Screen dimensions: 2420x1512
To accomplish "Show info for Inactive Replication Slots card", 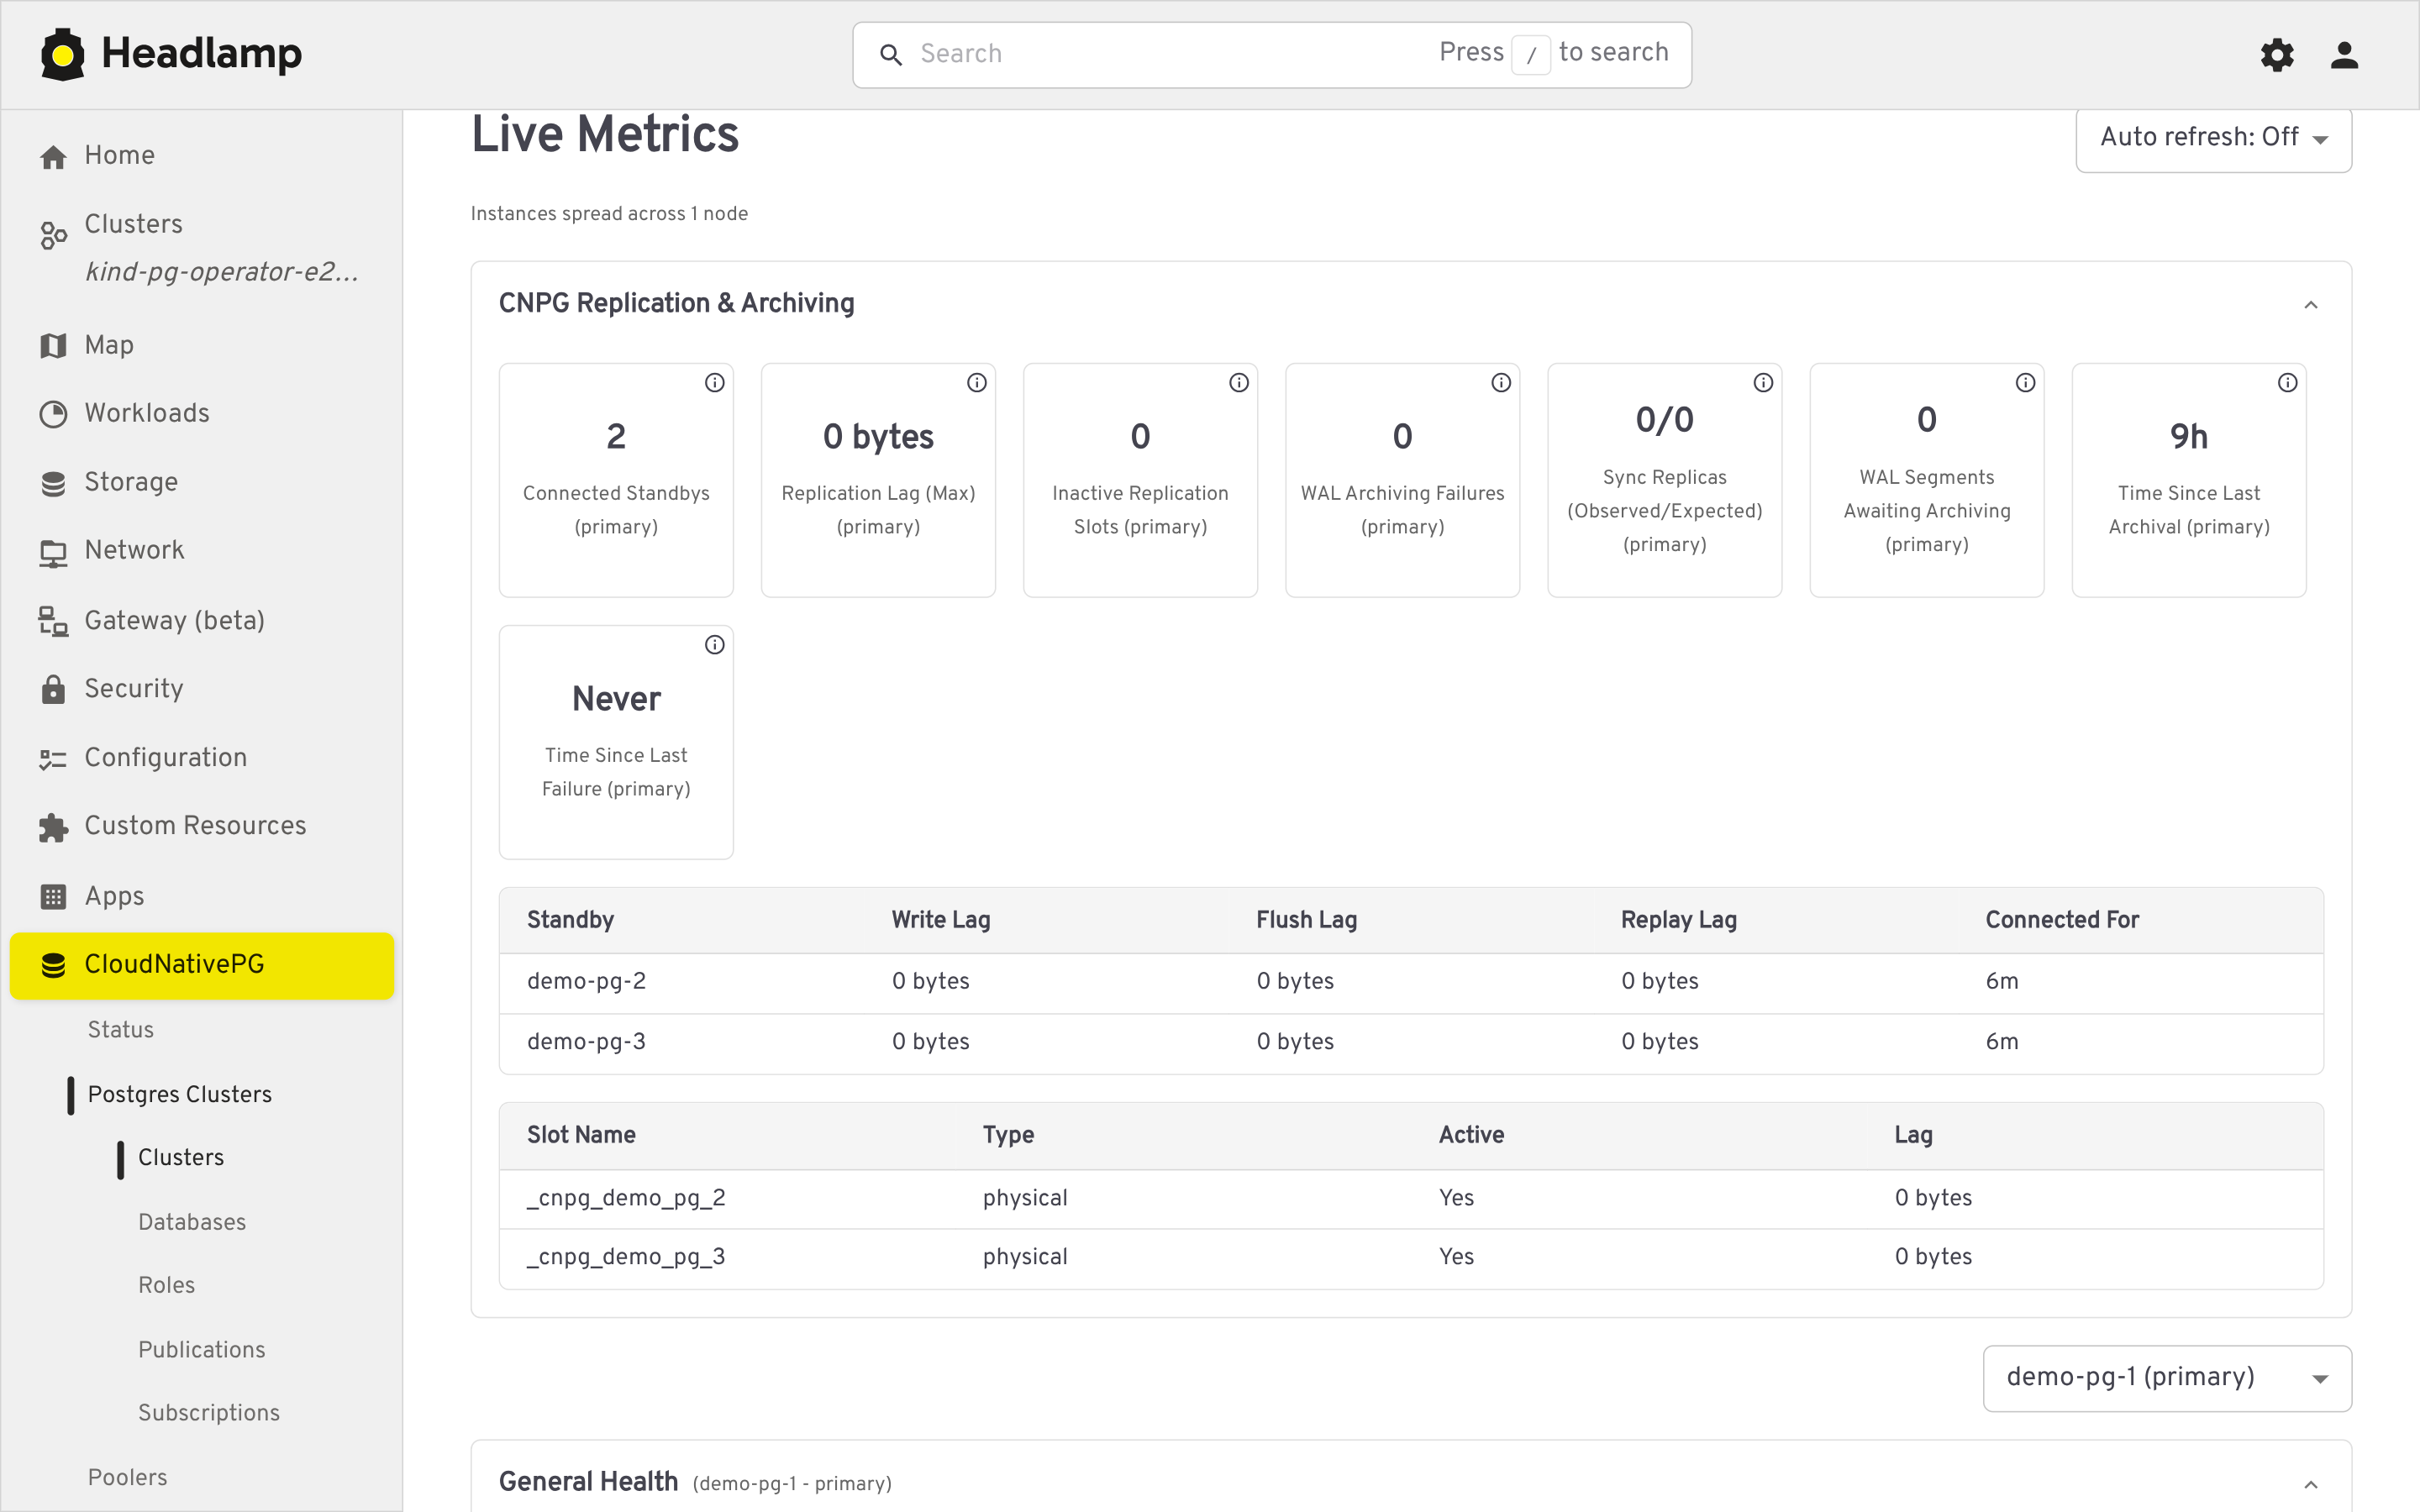I will (1238, 382).
